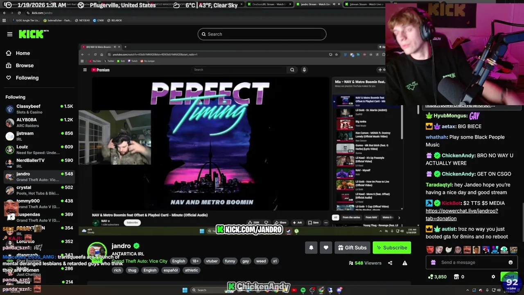Open ALYB0BA channel in following list
The width and height of the screenshot is (524, 295).
(x=39, y=123)
